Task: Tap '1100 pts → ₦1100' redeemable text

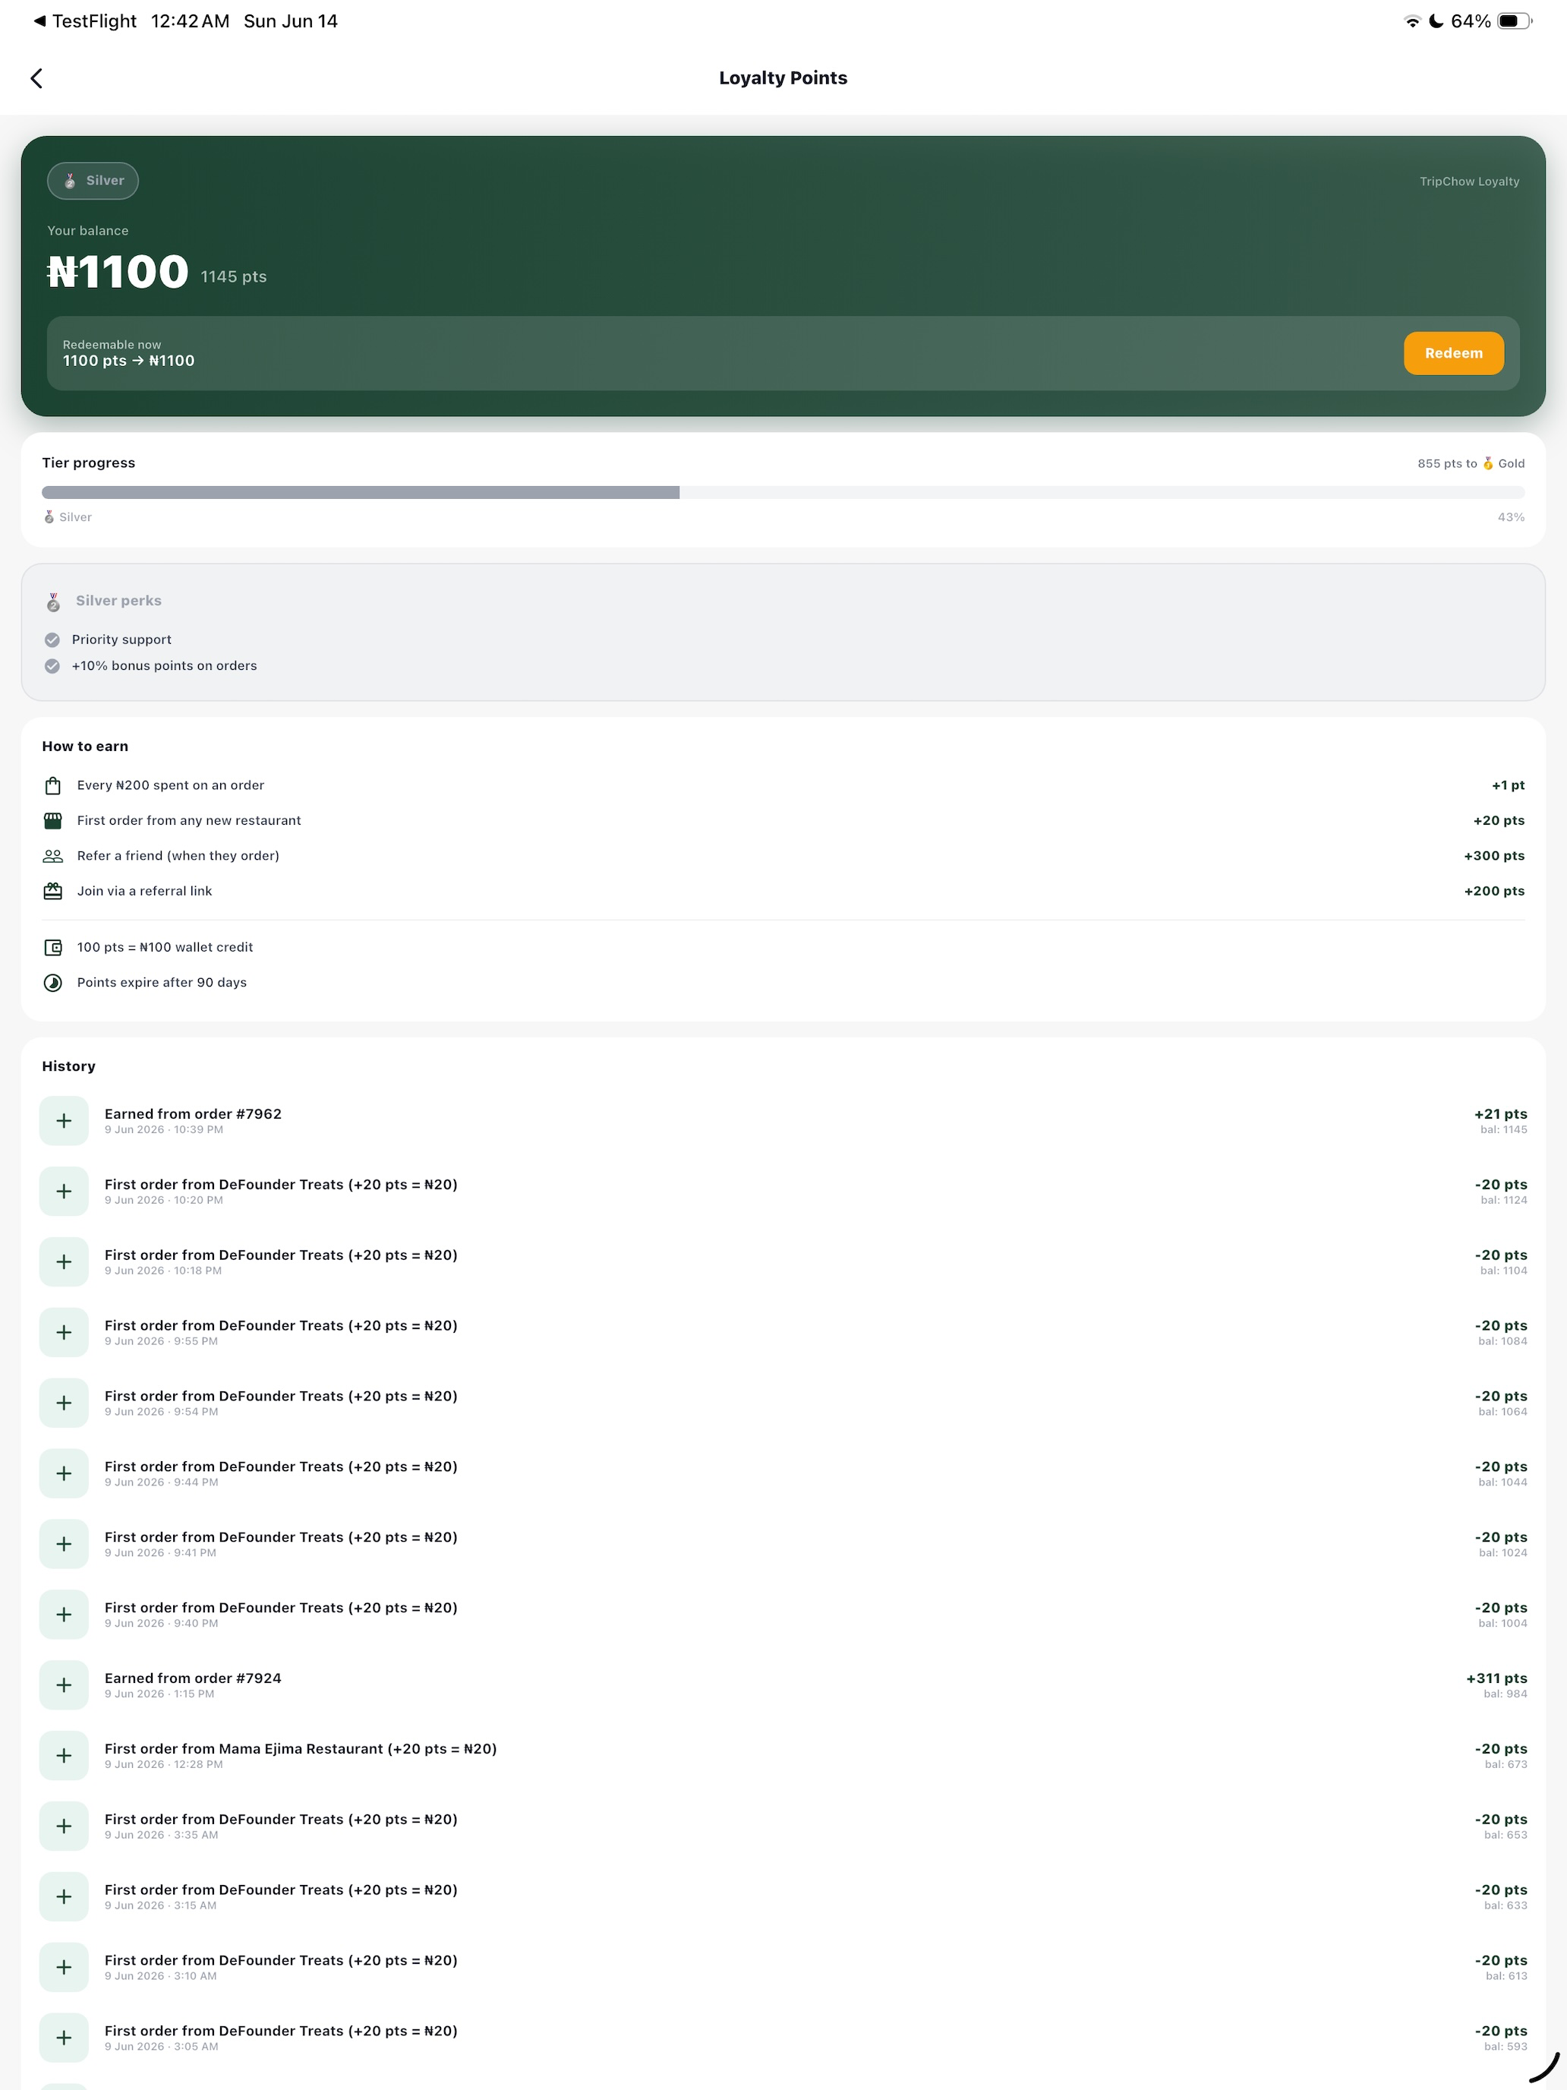Action: (x=128, y=361)
